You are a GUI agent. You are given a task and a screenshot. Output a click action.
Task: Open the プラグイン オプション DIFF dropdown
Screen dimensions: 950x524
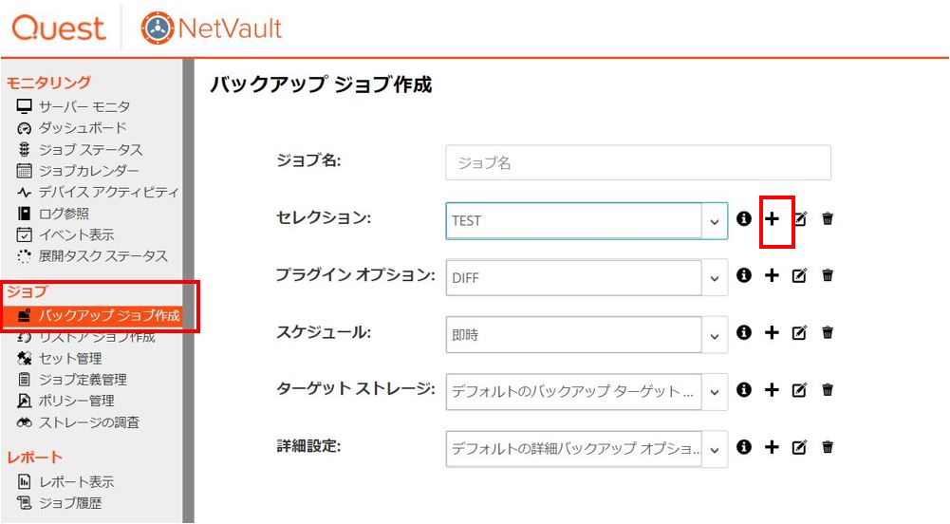pyautogui.click(x=715, y=278)
